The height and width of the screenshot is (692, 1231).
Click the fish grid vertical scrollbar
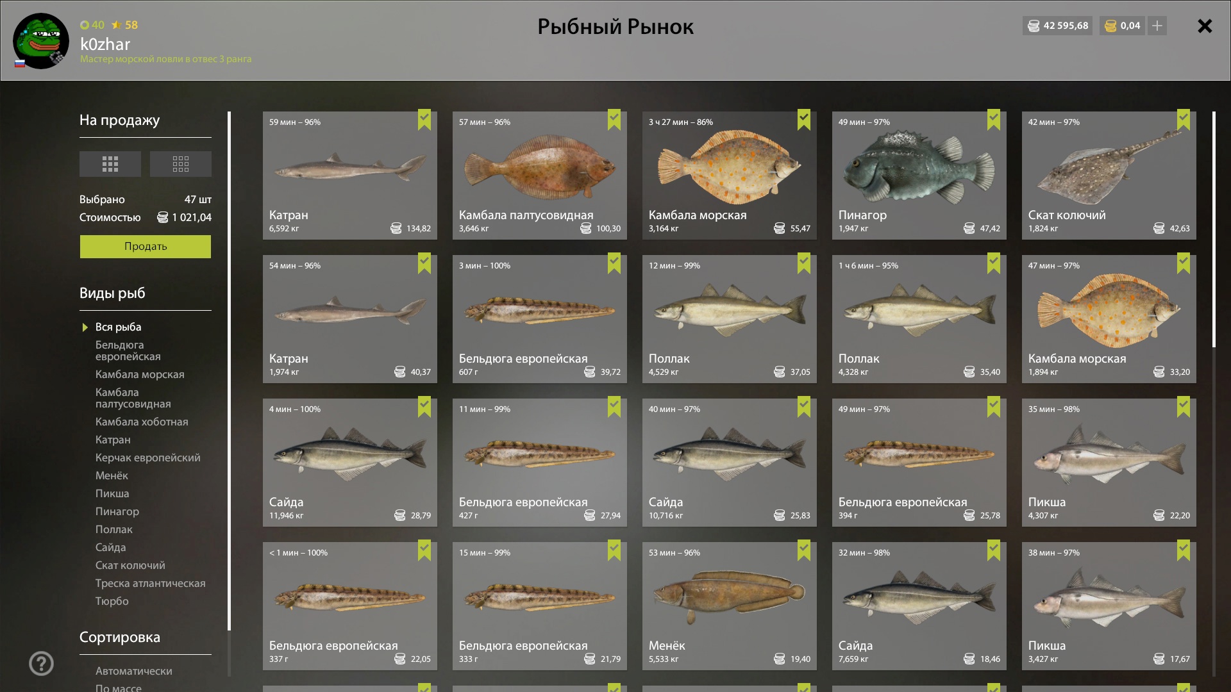[x=1214, y=229]
